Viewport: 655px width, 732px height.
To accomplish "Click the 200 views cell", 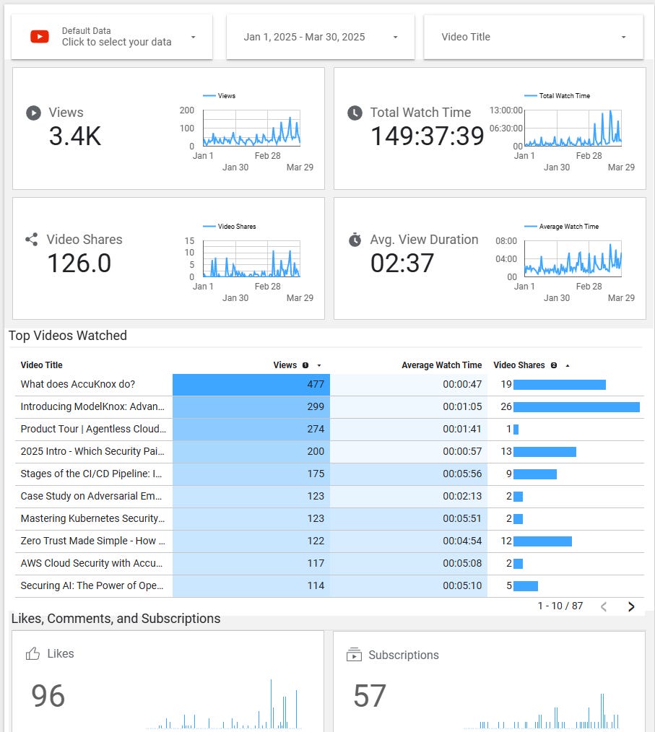I will coord(251,452).
